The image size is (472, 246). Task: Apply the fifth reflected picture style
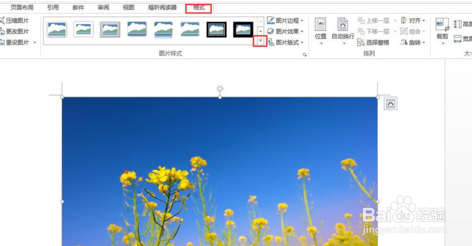(163, 30)
